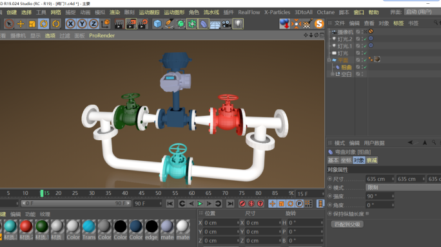Toggle parameter P keyframe channel
Viewport: 441px width, 247px height.
pyautogui.click(x=299, y=204)
